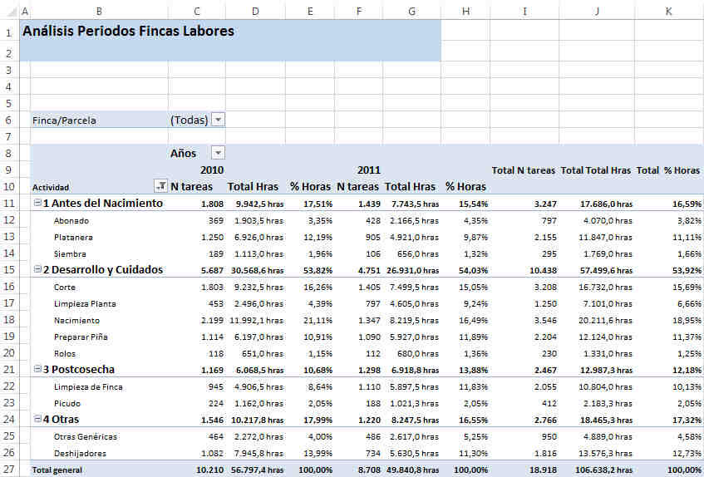Open the Años column filter dropdown
Viewport: 704px width, 477px height.
click(x=218, y=153)
